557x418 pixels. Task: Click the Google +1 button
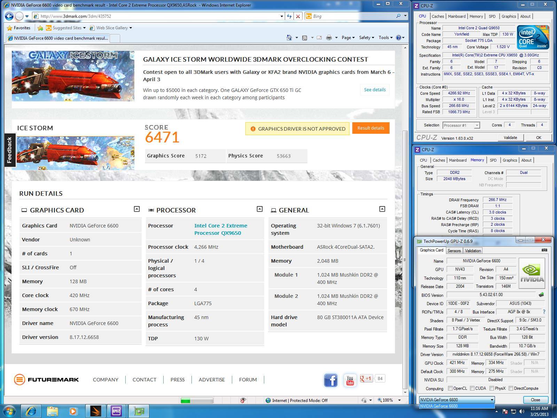coord(366,379)
